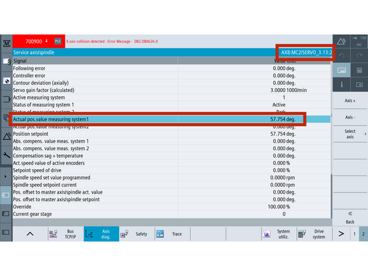368x276 pixels.
Task: Select the Position setpoint row
Action: click(172, 134)
